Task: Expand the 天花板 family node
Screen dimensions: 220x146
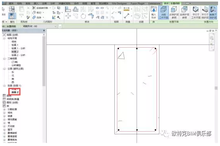Action: click(x=4, y=126)
